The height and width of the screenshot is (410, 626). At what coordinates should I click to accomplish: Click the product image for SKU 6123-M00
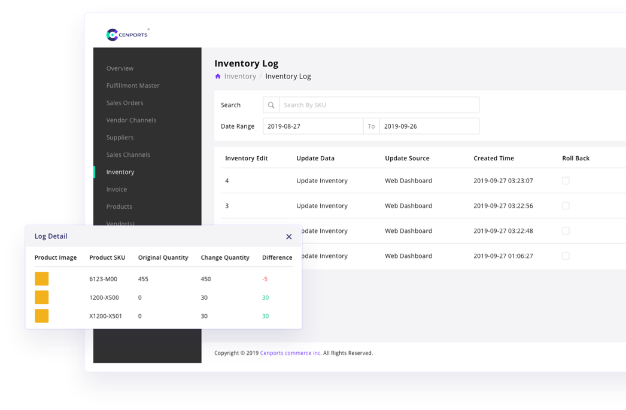click(41, 278)
